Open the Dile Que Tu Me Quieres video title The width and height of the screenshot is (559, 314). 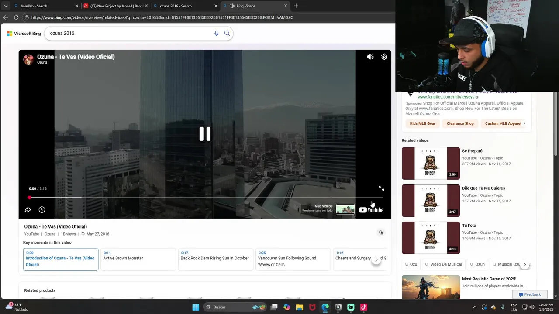pos(483,188)
